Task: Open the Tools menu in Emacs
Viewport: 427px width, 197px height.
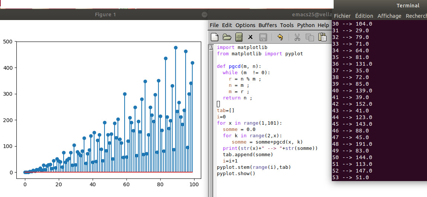Action: pos(287,25)
